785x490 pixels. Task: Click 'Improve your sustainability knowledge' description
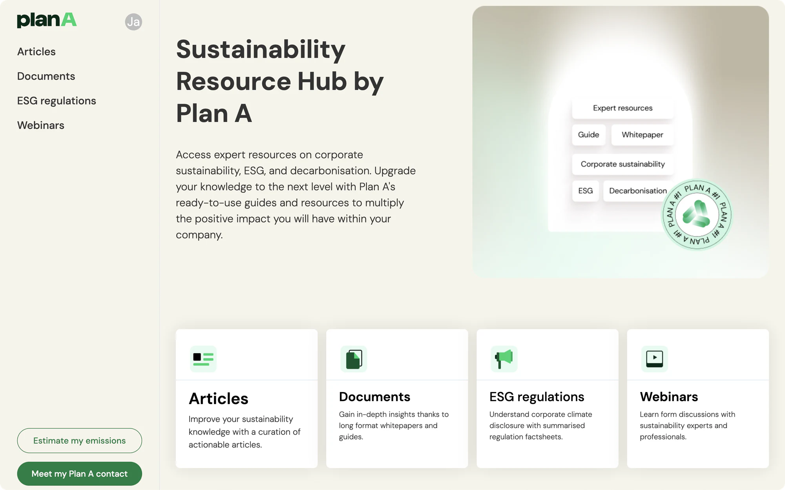(244, 432)
